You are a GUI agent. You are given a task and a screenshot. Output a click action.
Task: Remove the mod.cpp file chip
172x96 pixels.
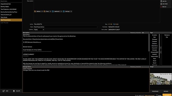(x=71, y=11)
